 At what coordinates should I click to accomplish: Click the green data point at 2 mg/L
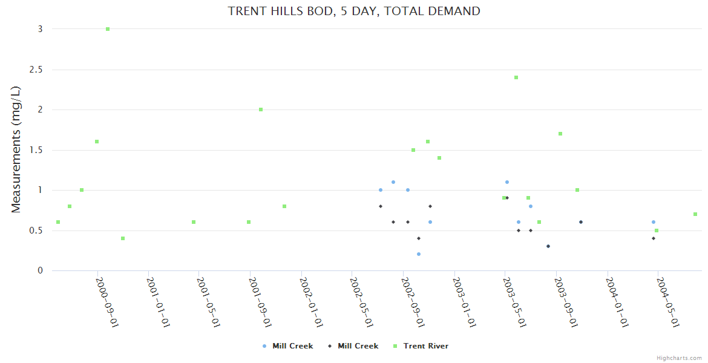pos(261,110)
